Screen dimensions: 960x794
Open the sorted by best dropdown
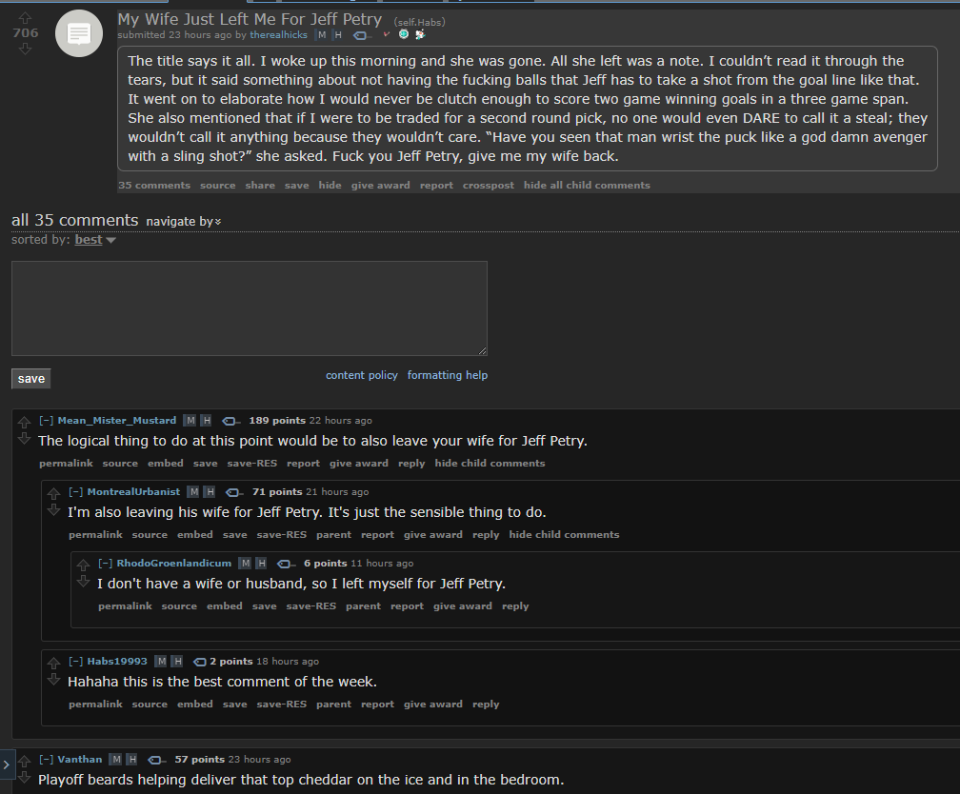point(95,240)
